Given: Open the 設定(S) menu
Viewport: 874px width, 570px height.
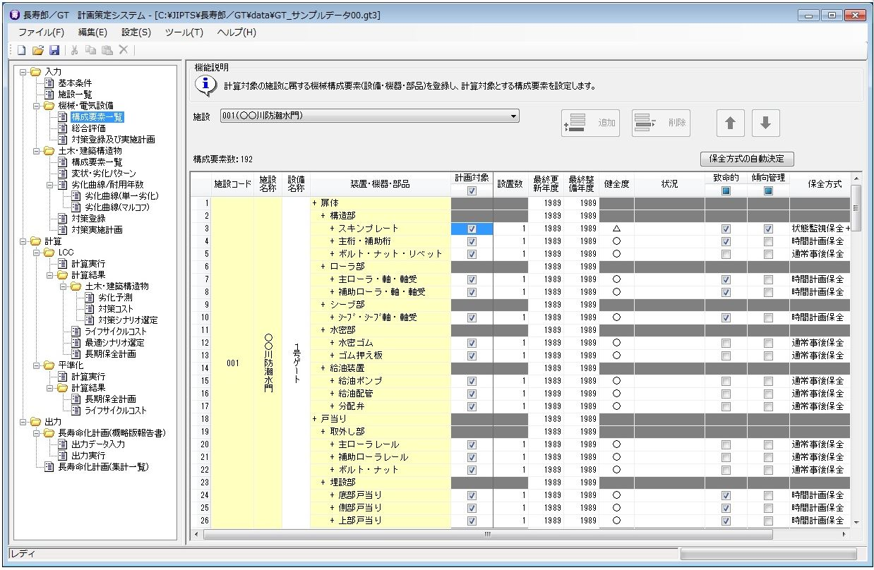Looking at the screenshot, I should click(x=136, y=32).
